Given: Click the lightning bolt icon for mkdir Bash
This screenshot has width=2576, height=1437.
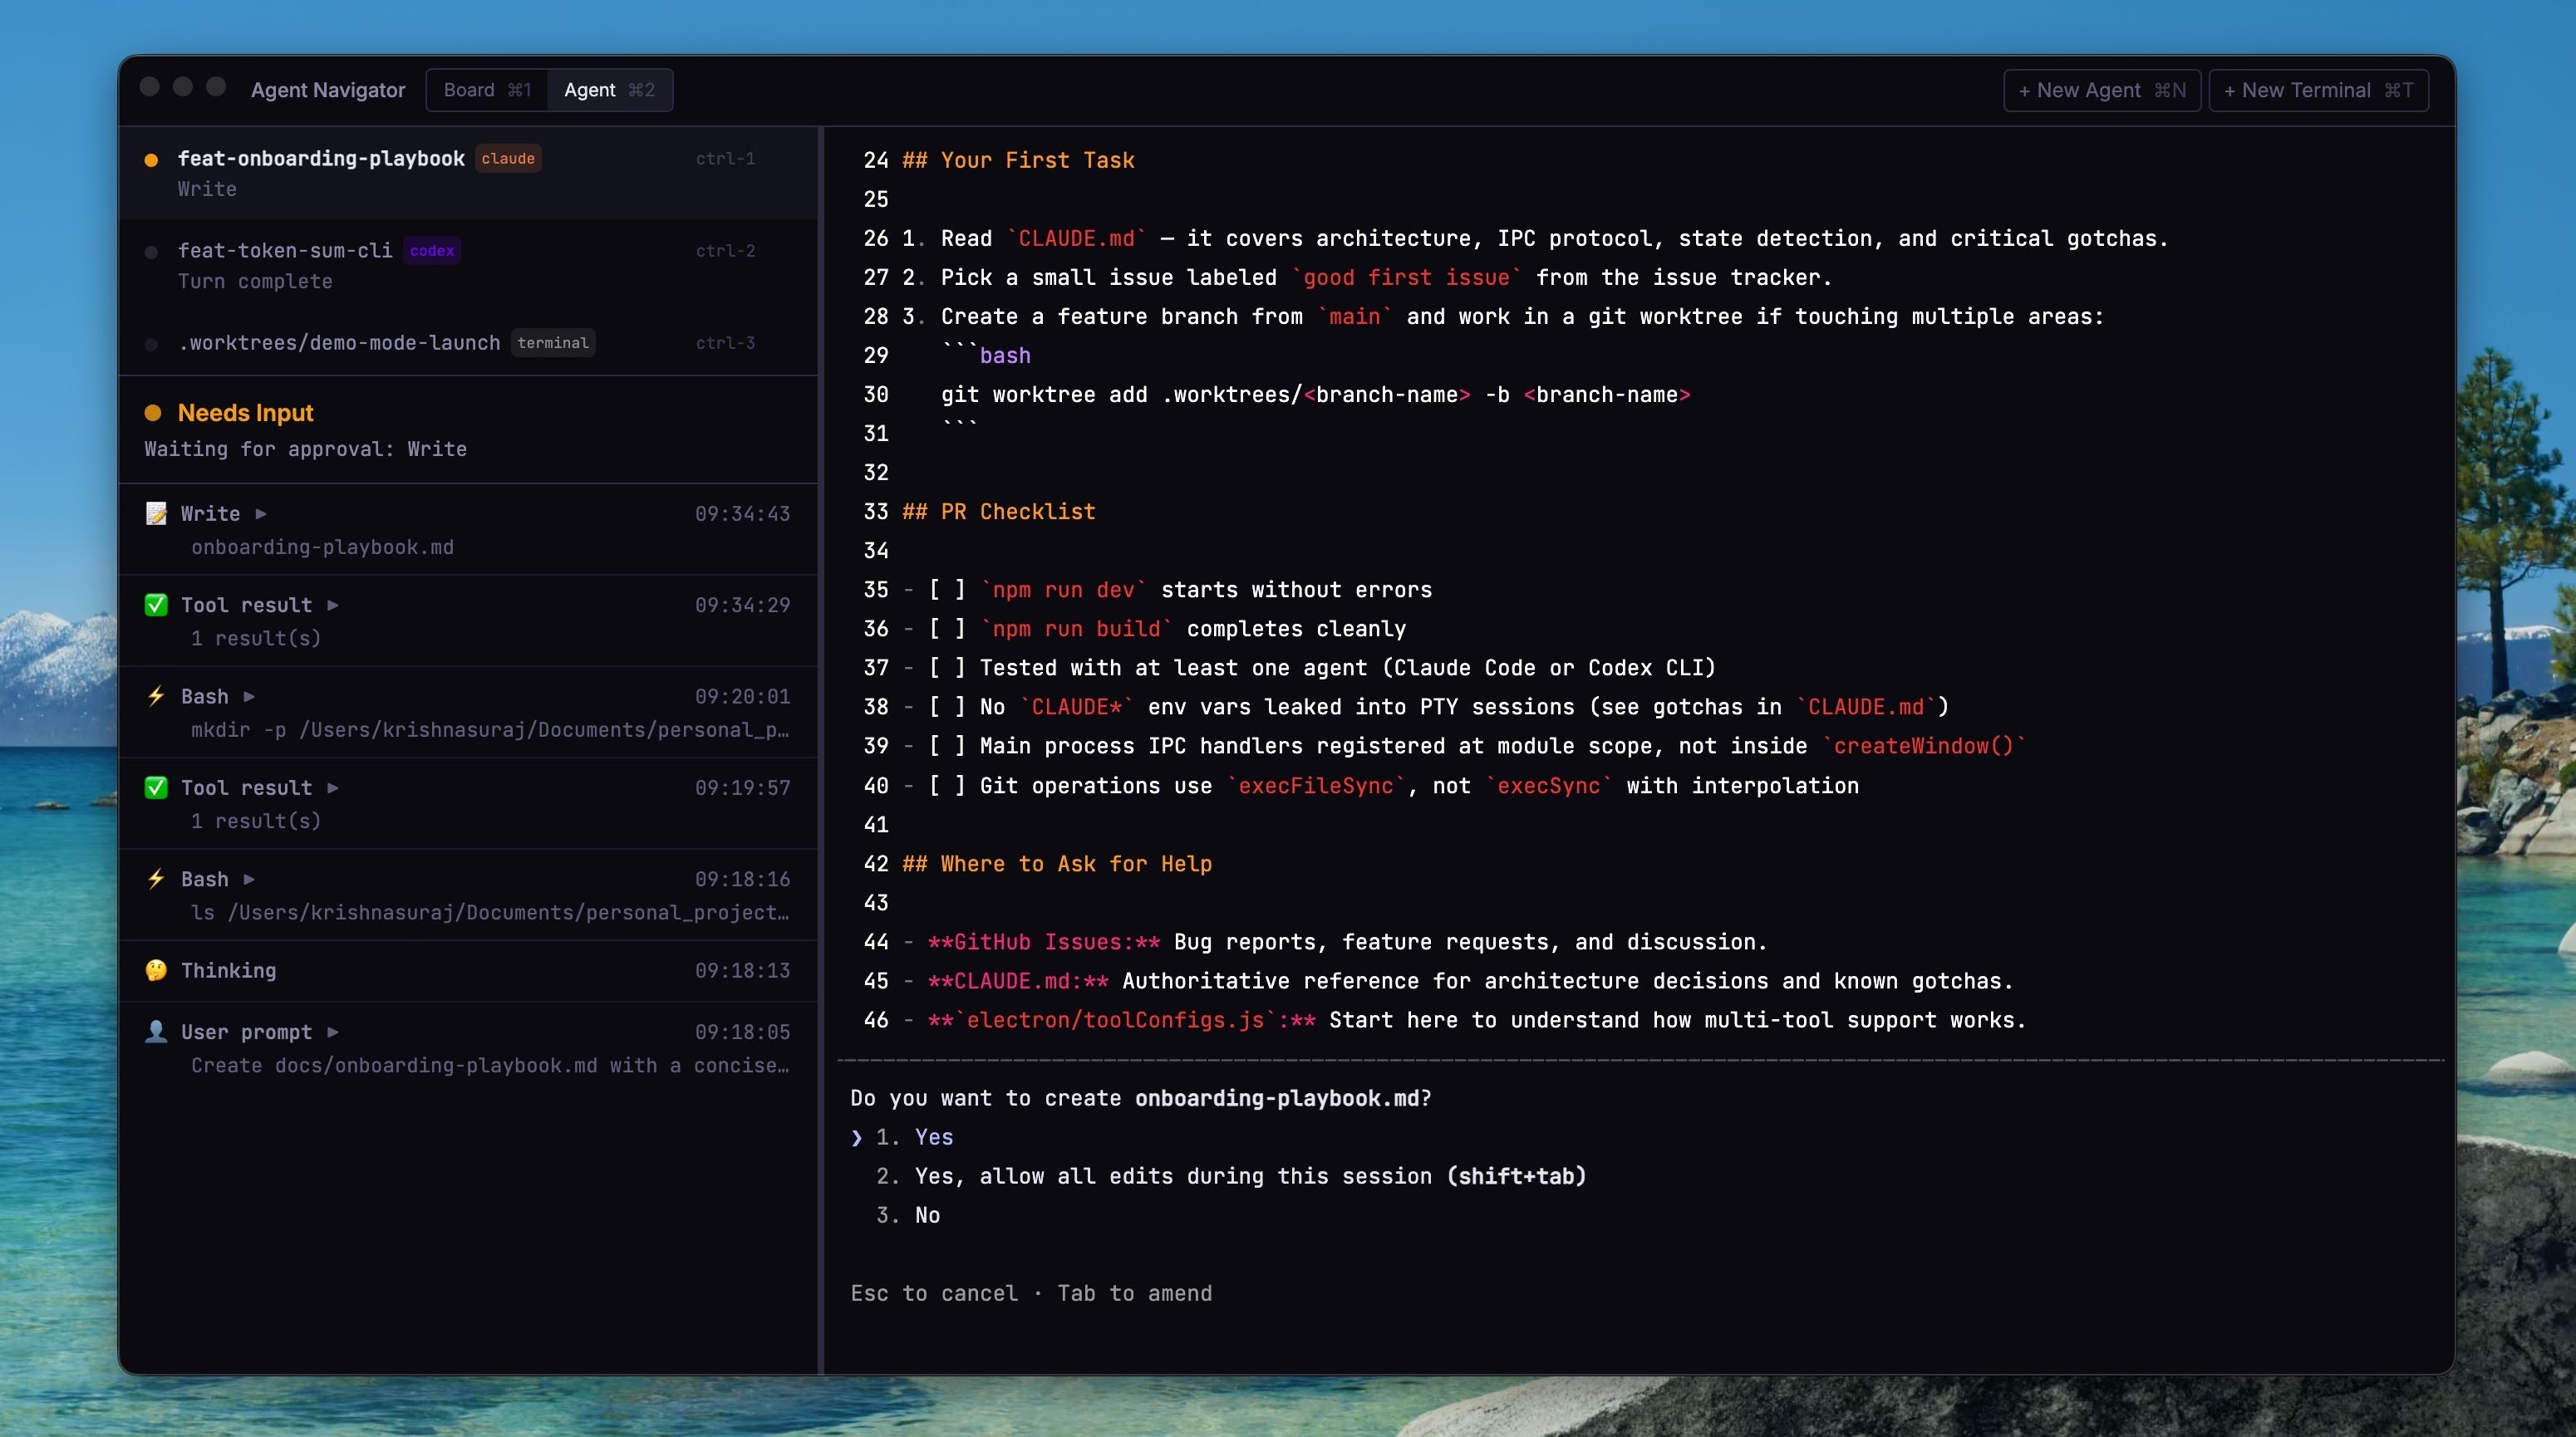Looking at the screenshot, I should click(x=156, y=695).
